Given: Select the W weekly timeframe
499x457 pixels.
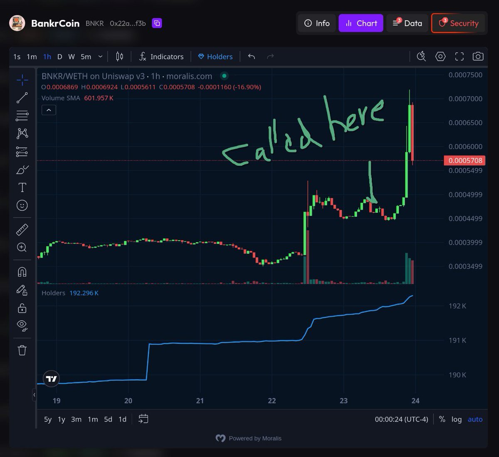Looking at the screenshot, I should 72,57.
